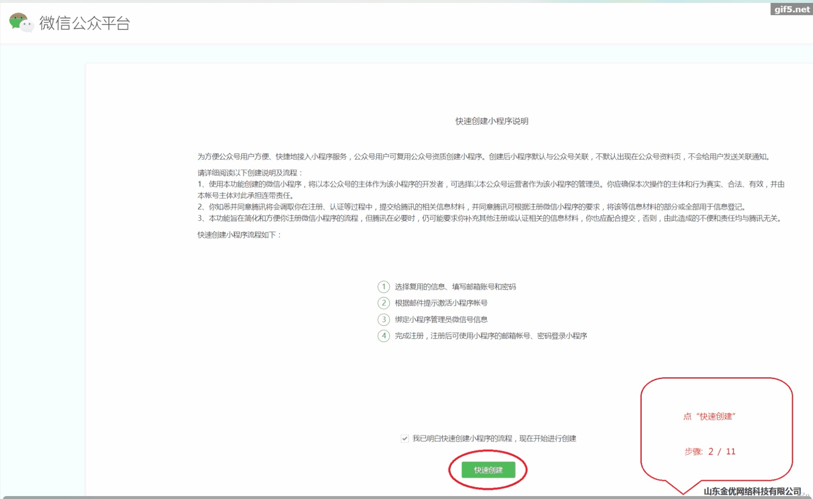
Task: Click the 我已明白快速创建小程序的流程 checkbox label
Action: (494, 439)
